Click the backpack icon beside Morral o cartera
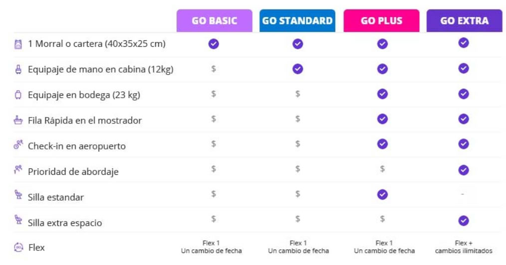The width and height of the screenshot is (506, 265). pyautogui.click(x=18, y=44)
